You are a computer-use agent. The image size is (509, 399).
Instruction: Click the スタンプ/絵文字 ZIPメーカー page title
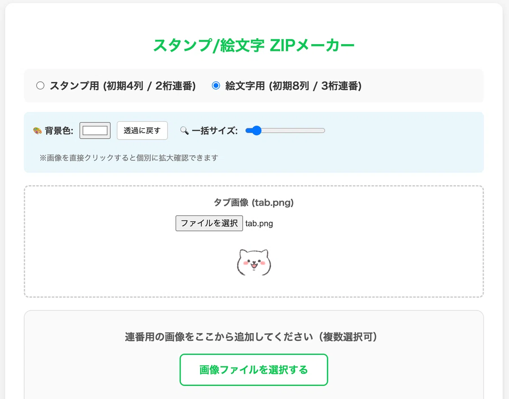click(254, 45)
